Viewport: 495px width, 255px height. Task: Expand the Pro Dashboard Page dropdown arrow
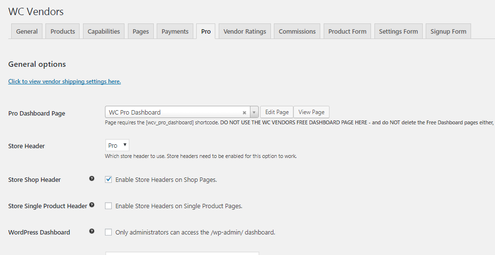pos(254,112)
